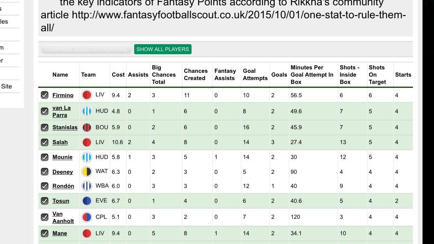This screenshot has width=434, height=244.
Task: Open the Stanislas player link
Action: pos(65,127)
